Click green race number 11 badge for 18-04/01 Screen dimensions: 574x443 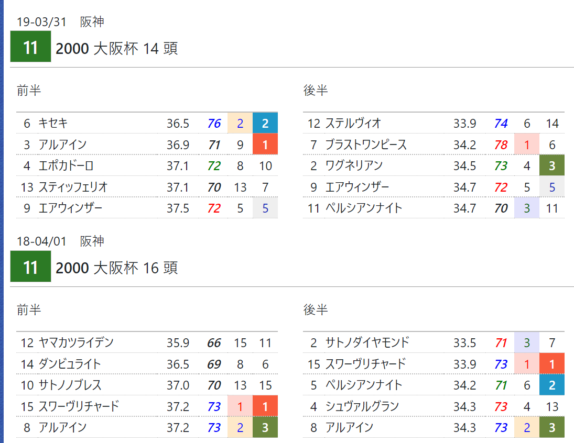(30, 266)
